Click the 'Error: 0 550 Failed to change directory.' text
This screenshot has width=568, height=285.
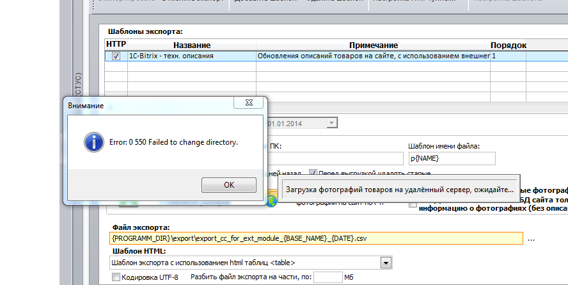pyautogui.click(x=173, y=142)
